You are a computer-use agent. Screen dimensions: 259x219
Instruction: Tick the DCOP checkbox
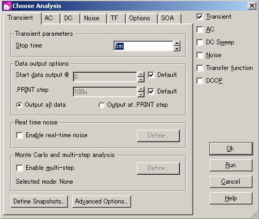click(x=200, y=81)
